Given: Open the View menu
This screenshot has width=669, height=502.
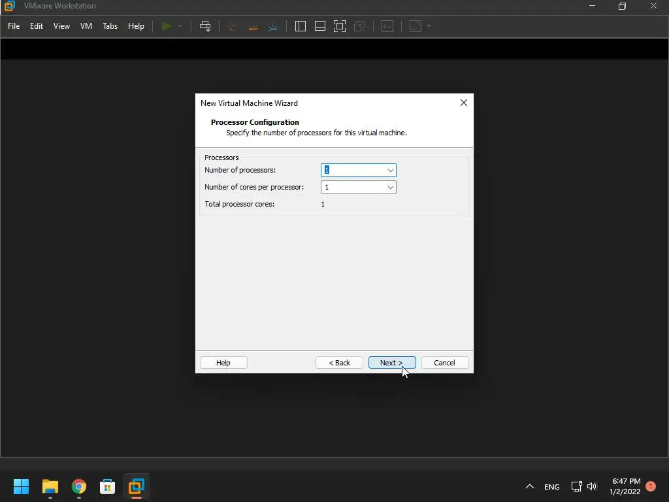Looking at the screenshot, I should [61, 26].
